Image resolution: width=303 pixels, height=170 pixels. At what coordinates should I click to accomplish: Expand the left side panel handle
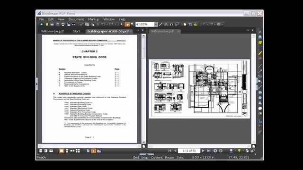[x=37, y=84]
